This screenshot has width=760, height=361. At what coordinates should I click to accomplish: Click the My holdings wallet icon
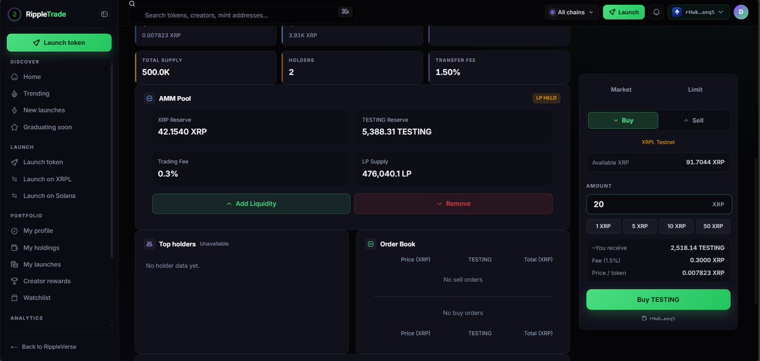click(15, 248)
